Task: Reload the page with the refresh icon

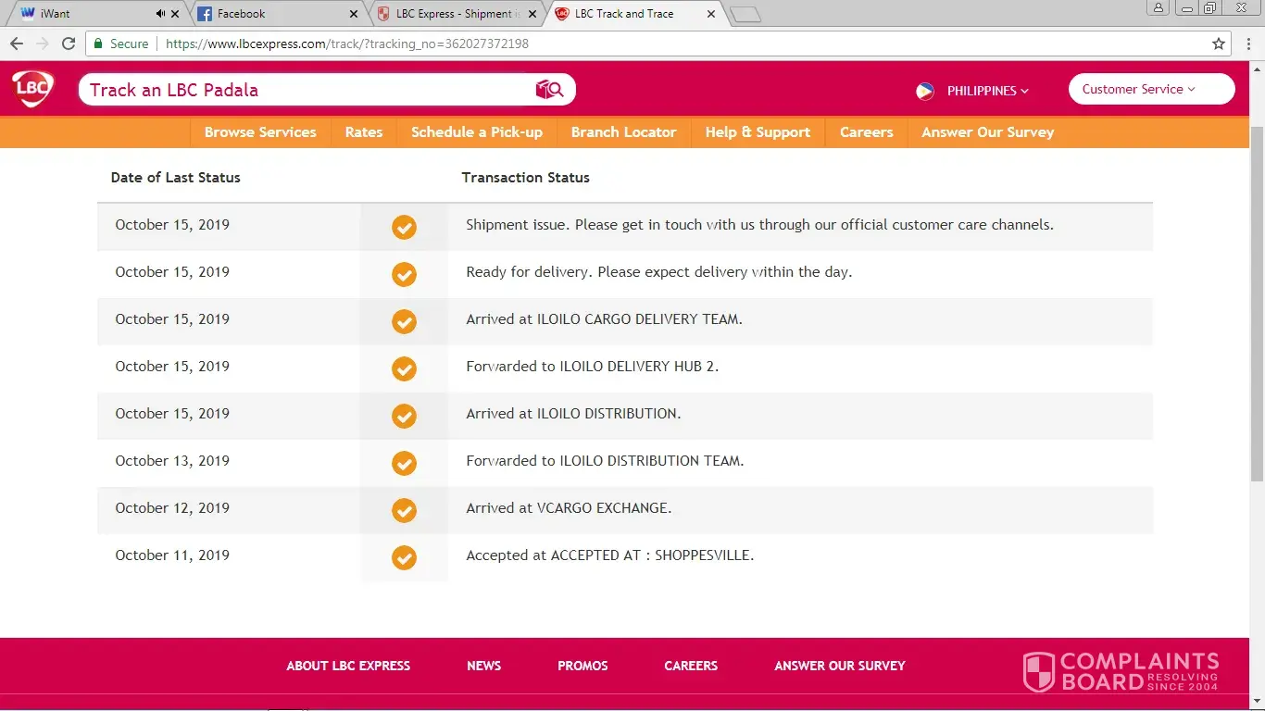Action: tap(68, 44)
